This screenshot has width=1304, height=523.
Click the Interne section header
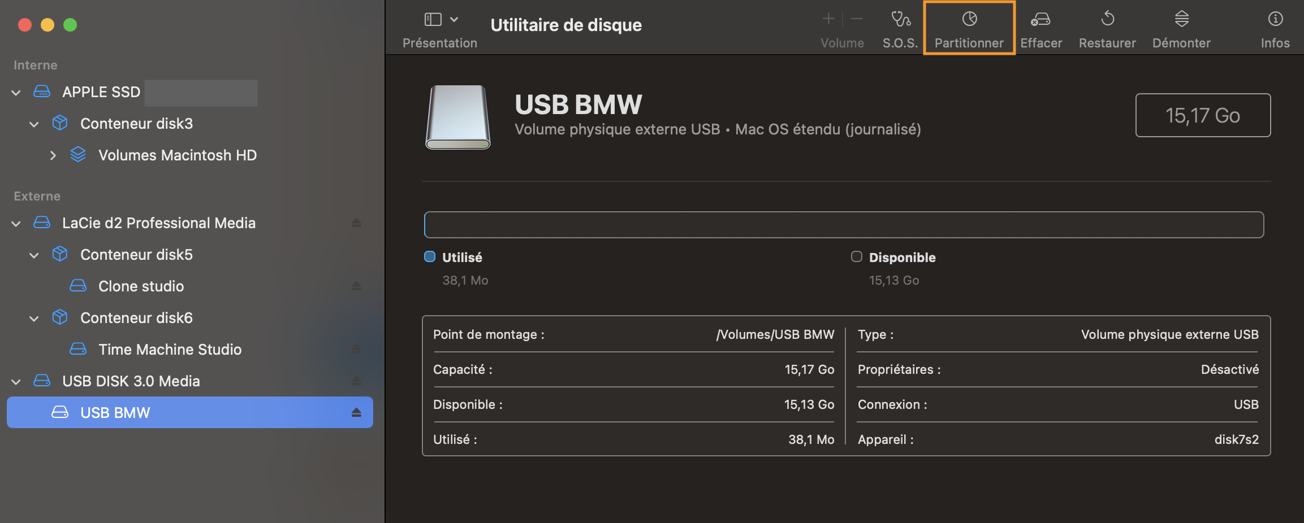click(36, 65)
